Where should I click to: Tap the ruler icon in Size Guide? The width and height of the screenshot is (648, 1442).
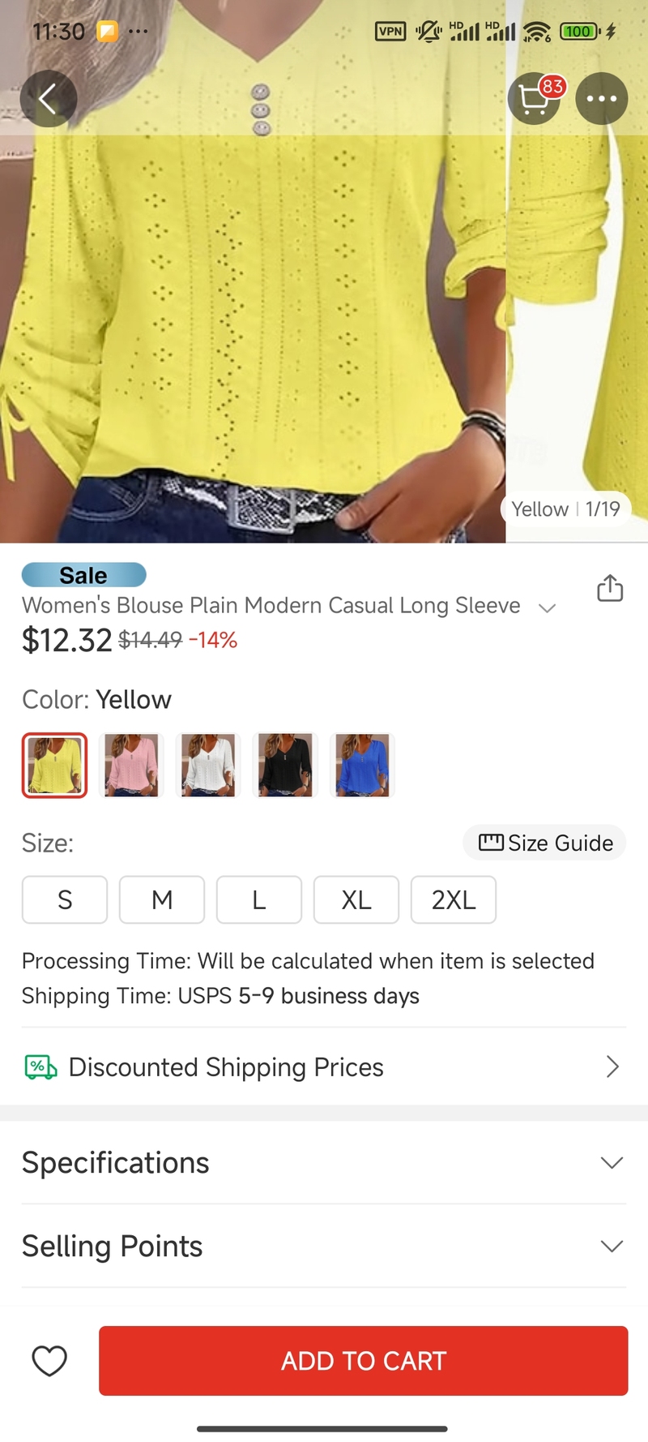(491, 843)
